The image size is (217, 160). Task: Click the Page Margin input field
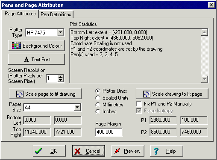pos(109,132)
